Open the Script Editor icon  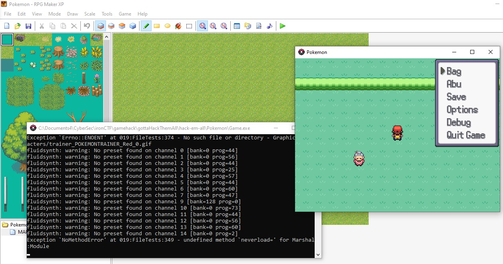[x=259, y=26]
